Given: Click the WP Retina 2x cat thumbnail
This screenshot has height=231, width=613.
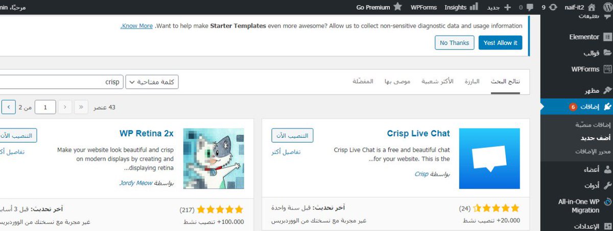Looking at the screenshot, I should 214,159.
